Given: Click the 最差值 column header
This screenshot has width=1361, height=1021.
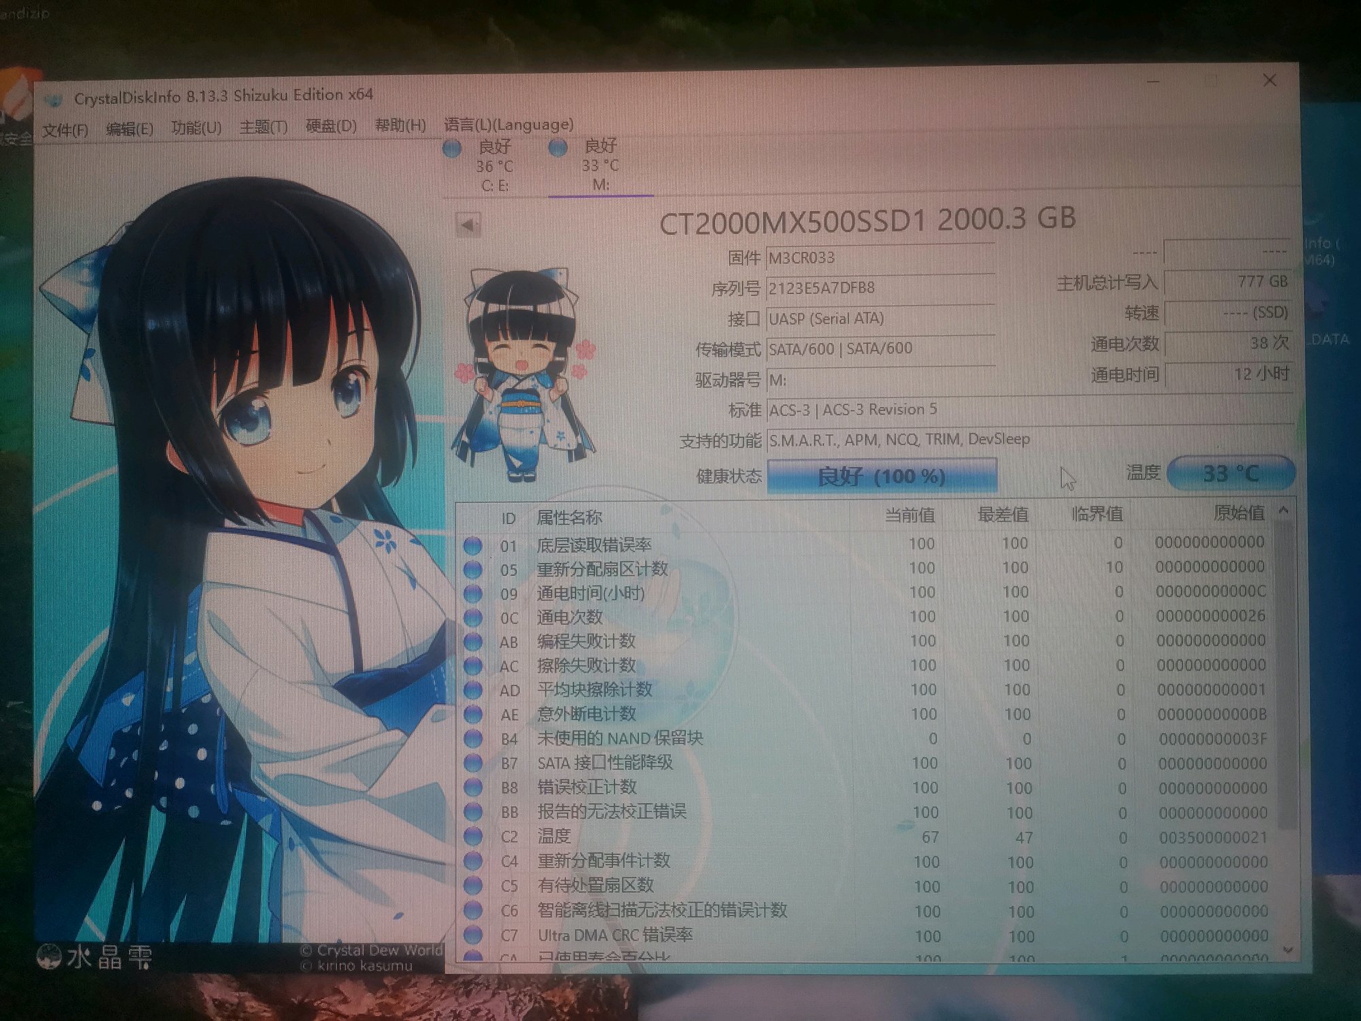Looking at the screenshot, I should [x=1003, y=515].
